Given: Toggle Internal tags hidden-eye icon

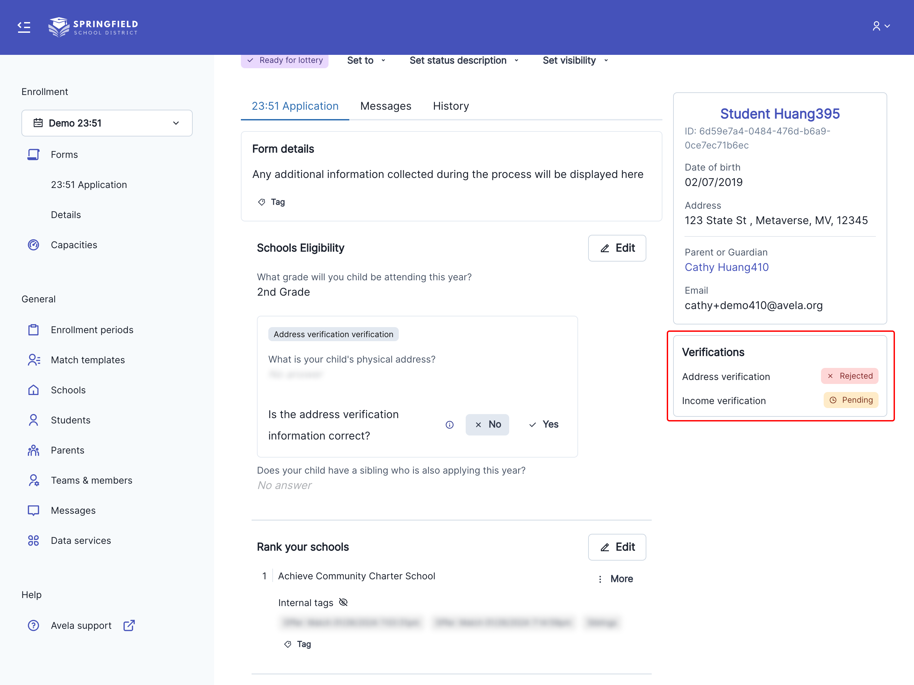Looking at the screenshot, I should coord(343,602).
